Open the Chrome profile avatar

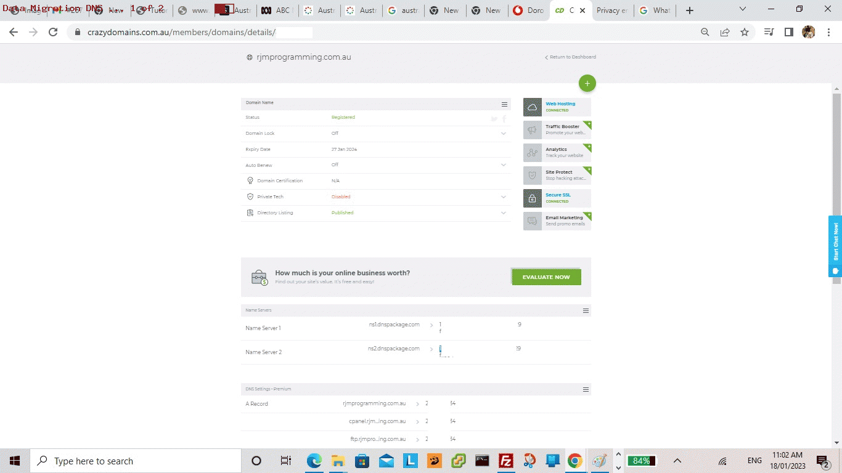[809, 32]
